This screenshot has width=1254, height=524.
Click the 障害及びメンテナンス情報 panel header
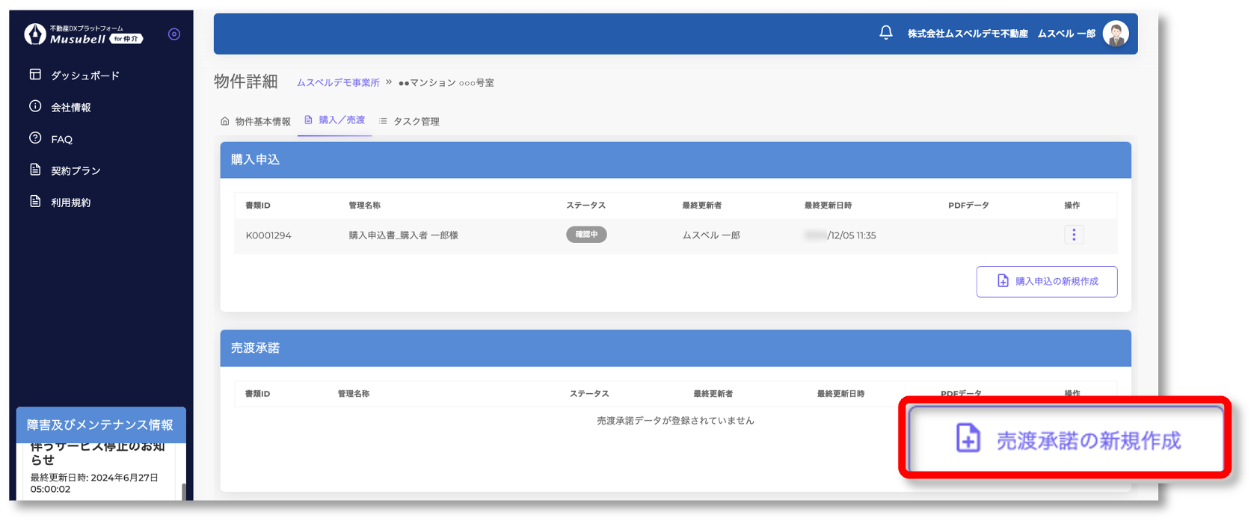pyautogui.click(x=101, y=425)
